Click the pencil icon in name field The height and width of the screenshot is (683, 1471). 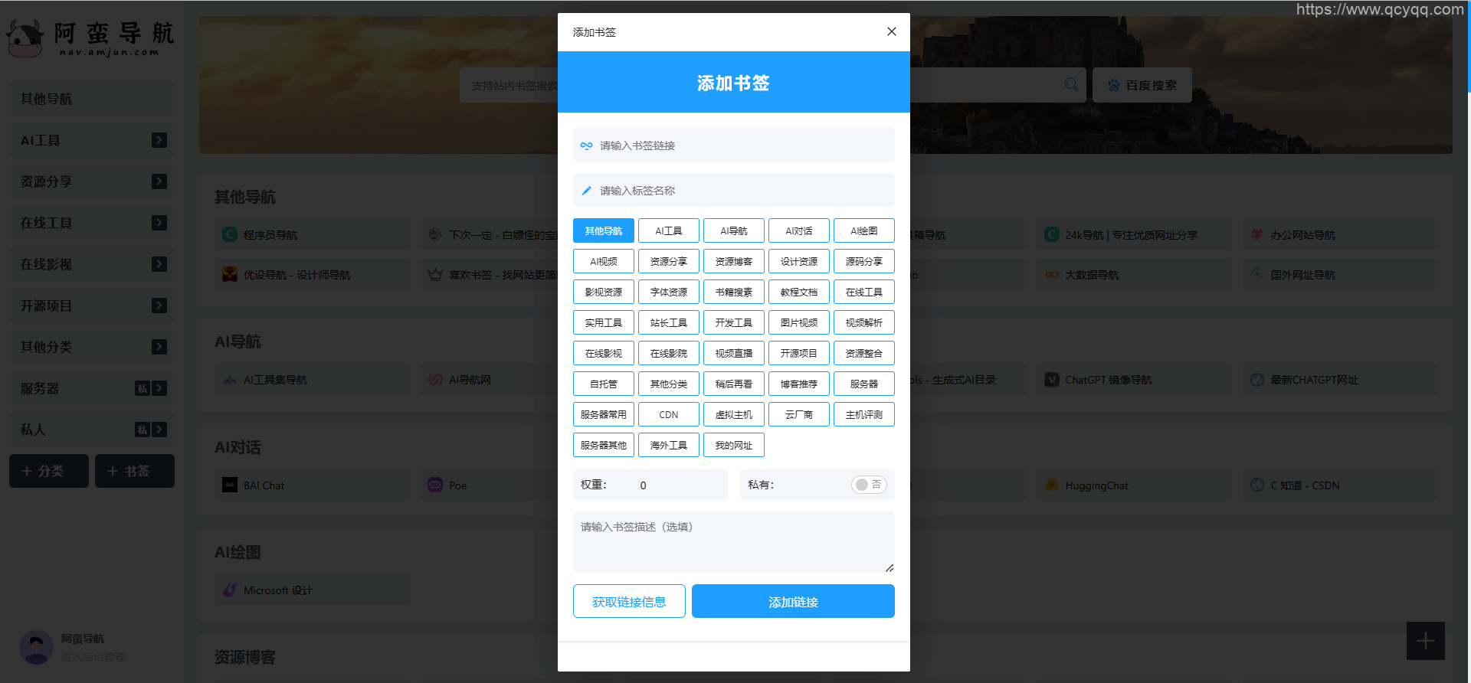click(x=586, y=191)
